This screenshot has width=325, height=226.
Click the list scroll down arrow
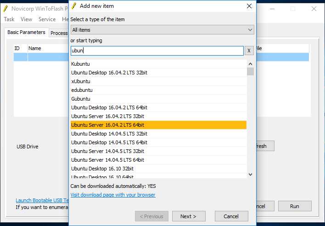(x=250, y=175)
